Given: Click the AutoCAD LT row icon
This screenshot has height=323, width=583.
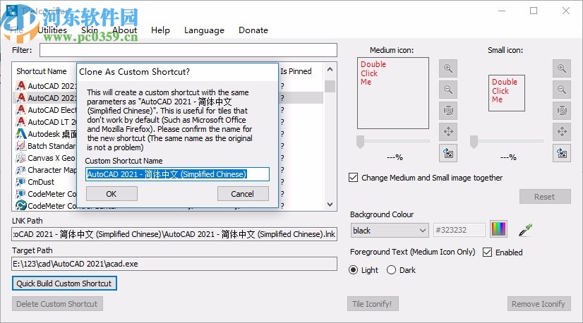Looking at the screenshot, I should point(21,122).
